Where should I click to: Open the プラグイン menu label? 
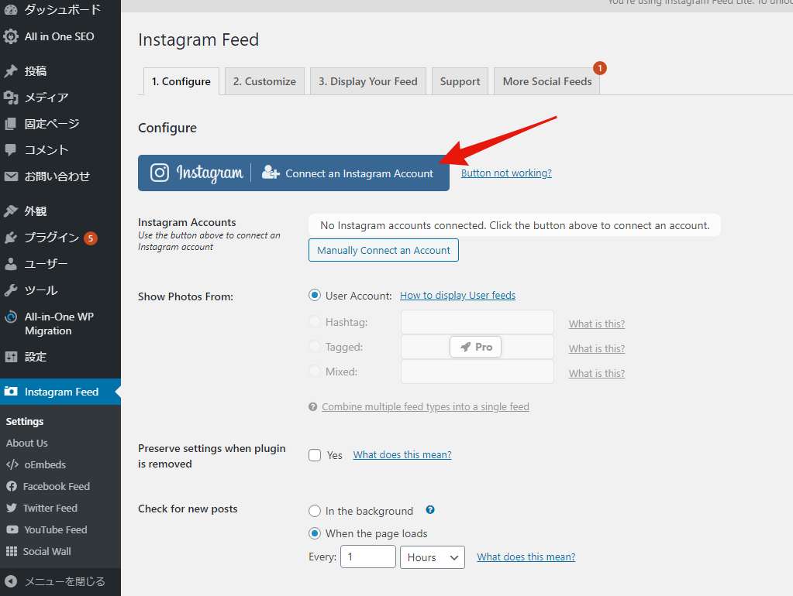tap(52, 238)
